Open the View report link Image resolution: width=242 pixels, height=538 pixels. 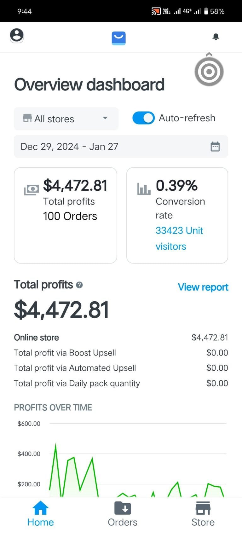point(203,287)
